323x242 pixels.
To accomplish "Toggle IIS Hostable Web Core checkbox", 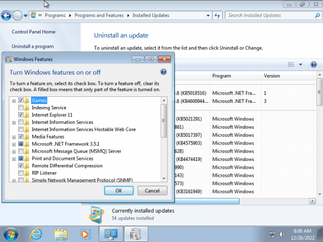I will pyautogui.click(x=21, y=129).
